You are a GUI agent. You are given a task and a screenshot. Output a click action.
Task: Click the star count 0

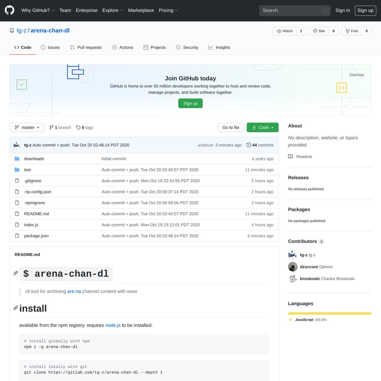[333, 31]
